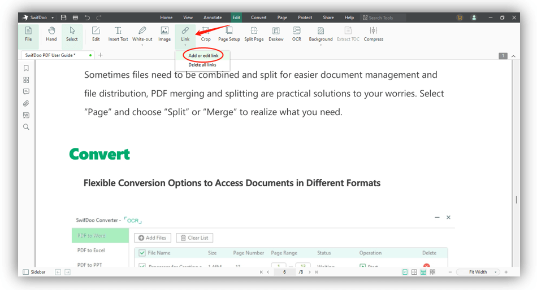Click the Search Tools box
This screenshot has width=537, height=290.
click(x=383, y=17)
